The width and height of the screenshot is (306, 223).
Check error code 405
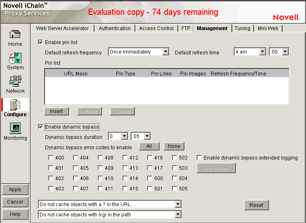(x=75, y=168)
